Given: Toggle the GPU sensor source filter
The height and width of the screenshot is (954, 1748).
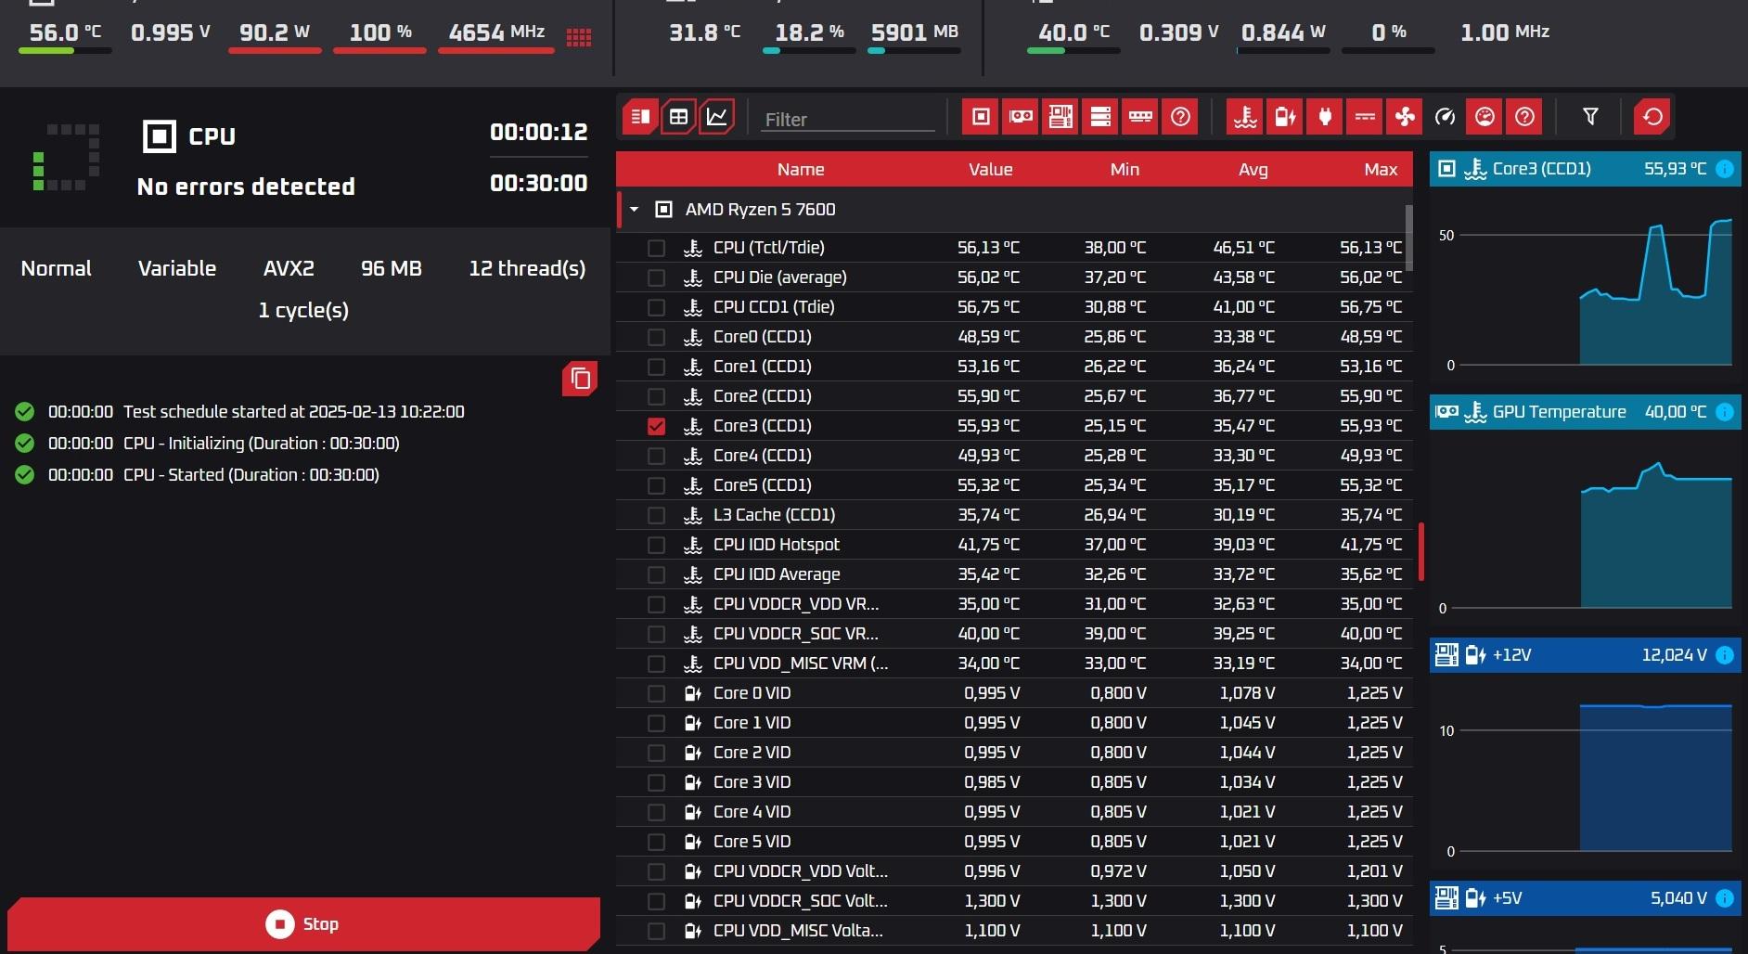Looking at the screenshot, I should tap(1021, 117).
